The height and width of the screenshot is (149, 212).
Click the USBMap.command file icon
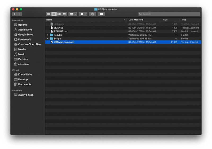click(51, 42)
